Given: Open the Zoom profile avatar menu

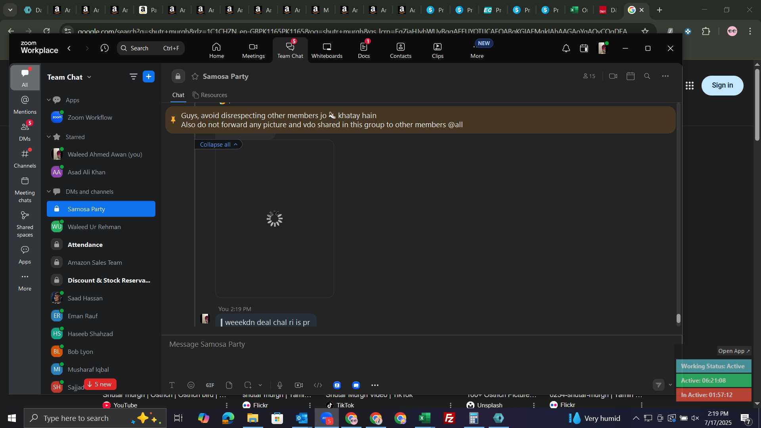Looking at the screenshot, I should pos(603,48).
